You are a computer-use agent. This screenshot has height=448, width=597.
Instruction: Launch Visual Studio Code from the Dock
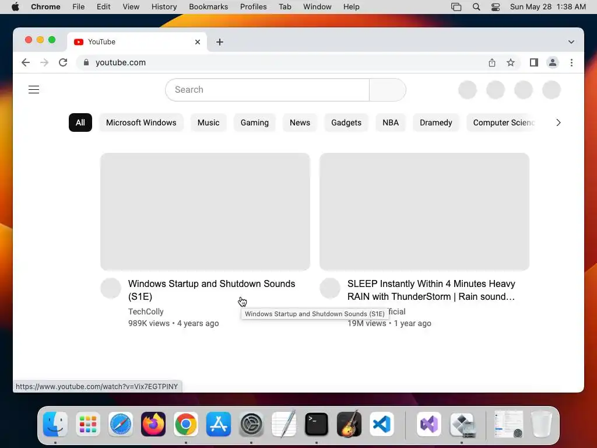coord(381,424)
